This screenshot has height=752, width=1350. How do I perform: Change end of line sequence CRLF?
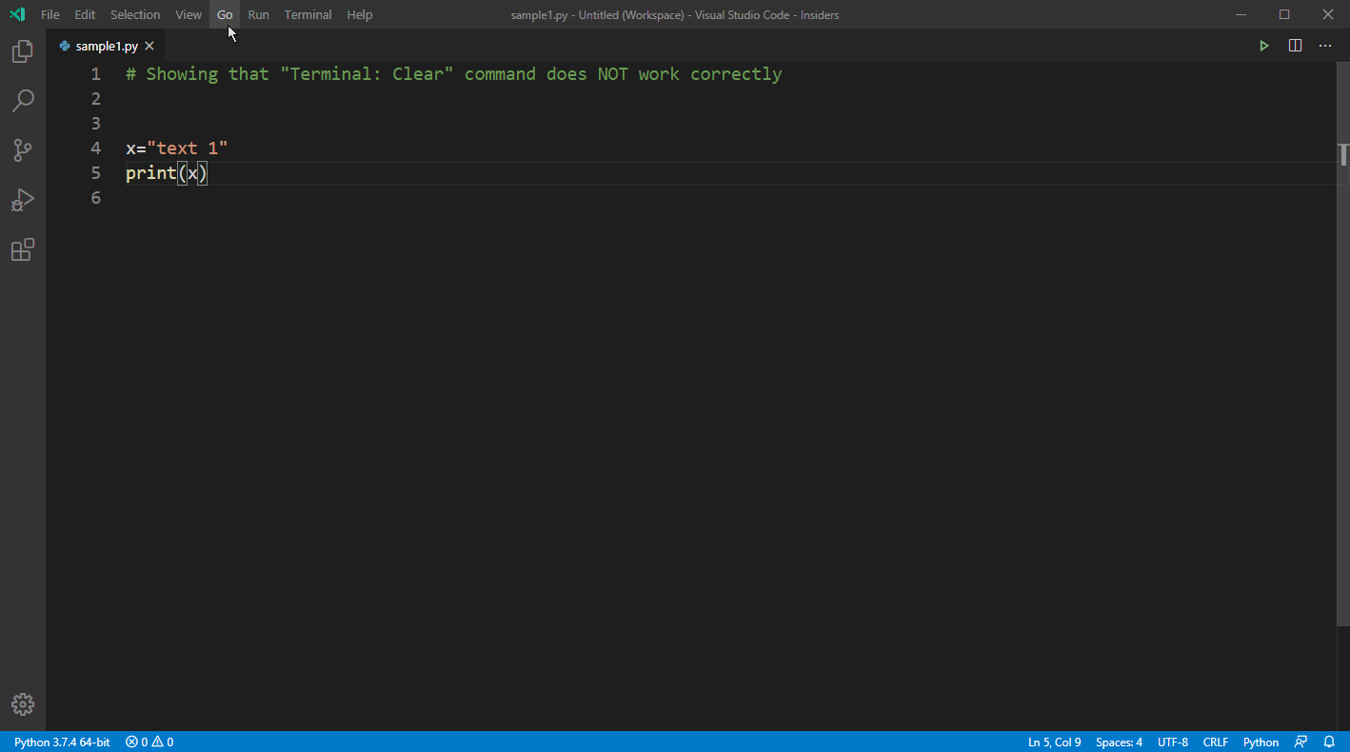(x=1216, y=742)
